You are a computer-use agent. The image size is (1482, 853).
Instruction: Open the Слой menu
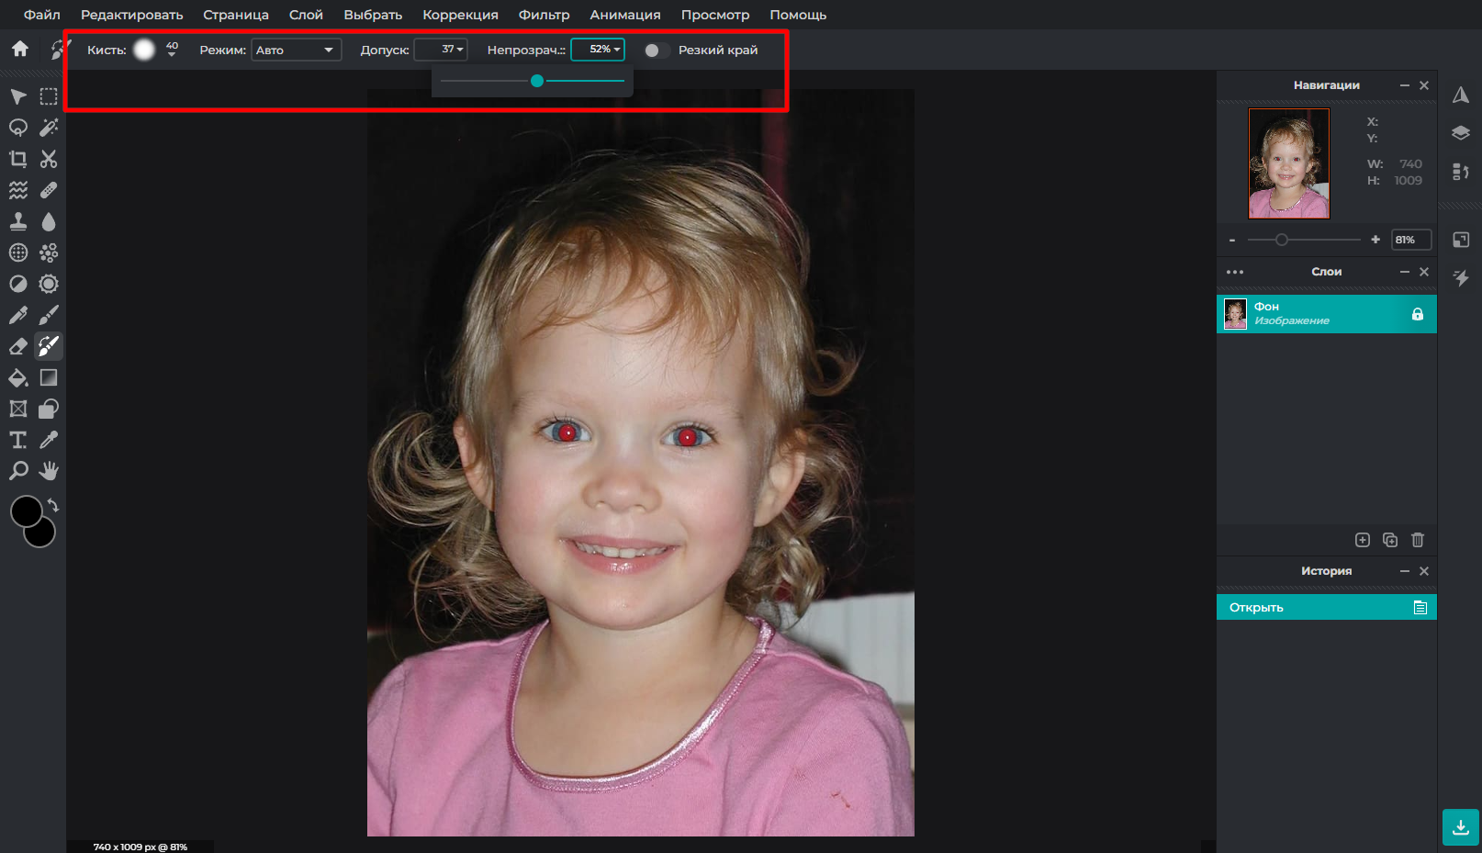pos(306,15)
